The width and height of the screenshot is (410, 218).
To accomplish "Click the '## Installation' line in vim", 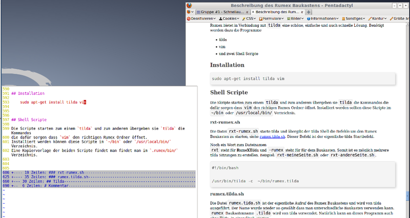I will click(x=28, y=93).
